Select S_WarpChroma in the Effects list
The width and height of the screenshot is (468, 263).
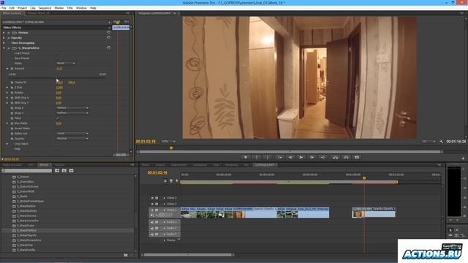(26, 216)
